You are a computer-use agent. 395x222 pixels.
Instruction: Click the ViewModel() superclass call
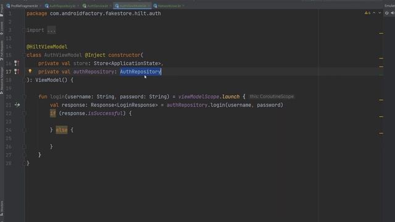pyautogui.click(x=51, y=80)
